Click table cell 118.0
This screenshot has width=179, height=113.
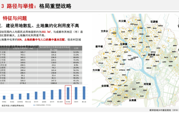[x=53, y=62]
